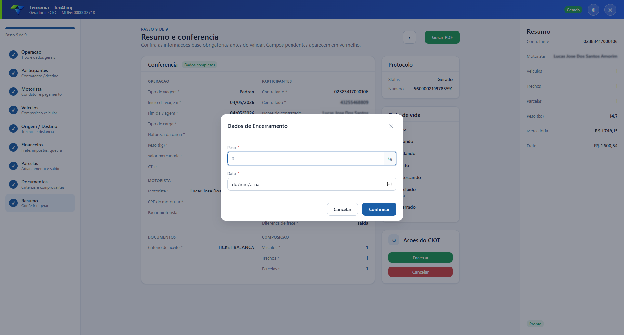The image size is (624, 335).
Task: Click the checkmark icon beside Motorista
Action: click(x=13, y=92)
